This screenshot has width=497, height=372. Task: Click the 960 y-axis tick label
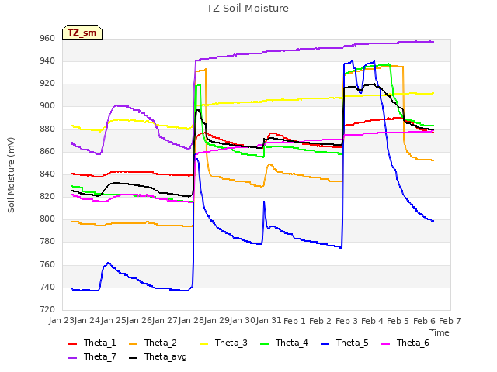pos(47,39)
